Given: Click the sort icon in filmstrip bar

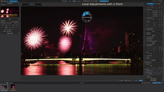Looking at the screenshot, I should 2,83.
